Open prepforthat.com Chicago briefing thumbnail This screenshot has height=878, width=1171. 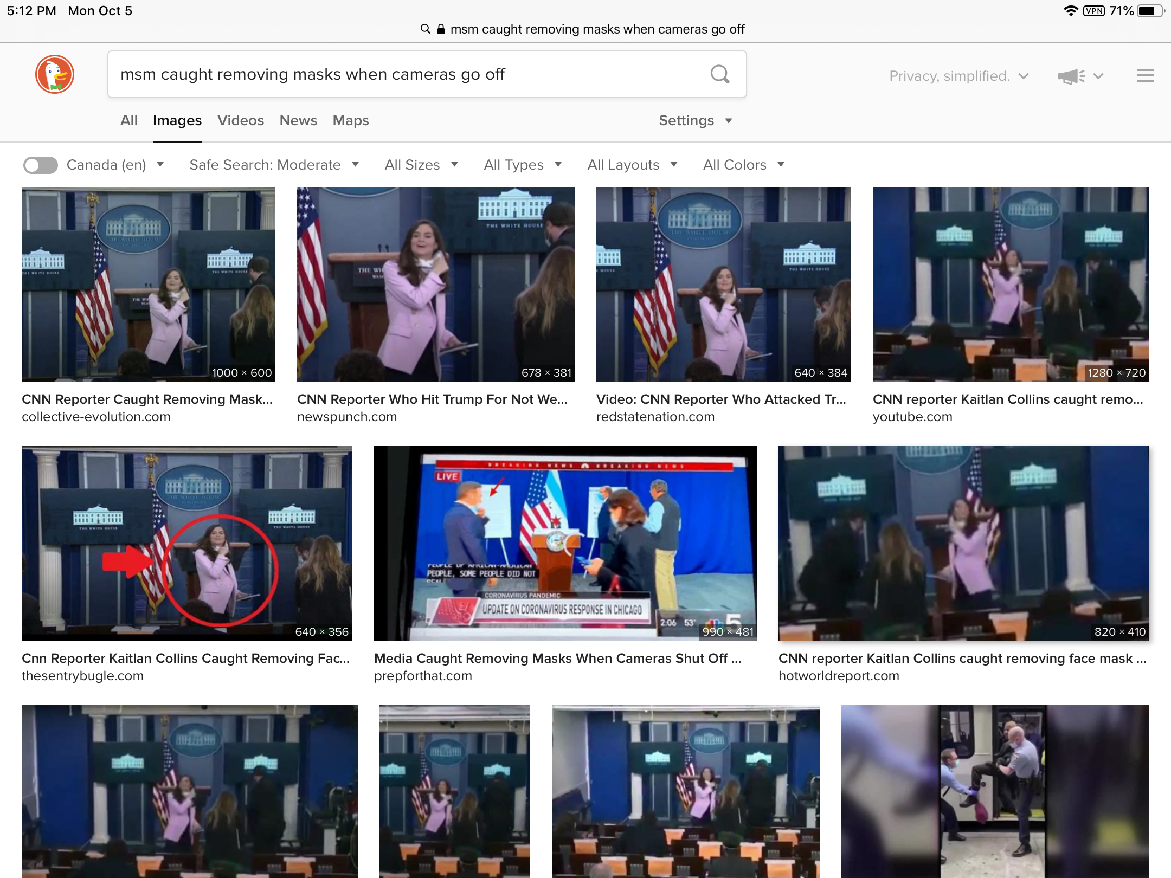tap(565, 544)
